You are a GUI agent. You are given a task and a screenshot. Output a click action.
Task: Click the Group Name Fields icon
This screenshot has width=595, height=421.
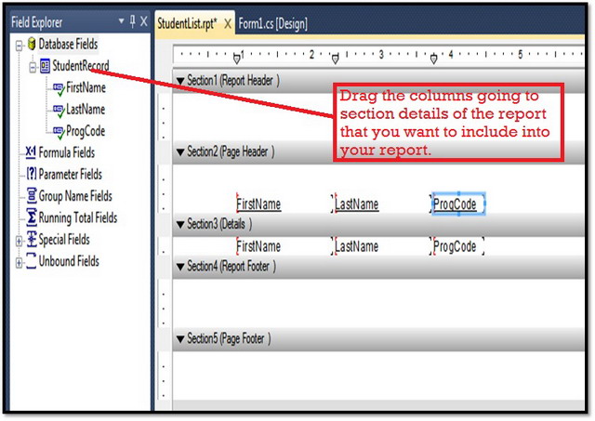(x=32, y=196)
